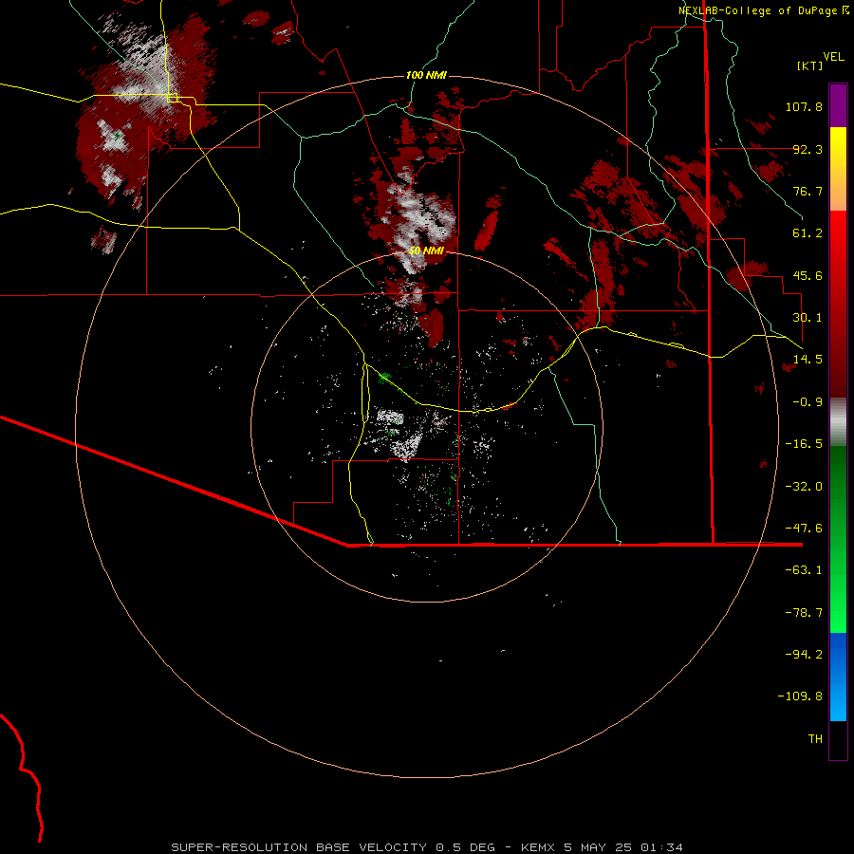Click the 100 NMI range ring label

click(x=426, y=75)
